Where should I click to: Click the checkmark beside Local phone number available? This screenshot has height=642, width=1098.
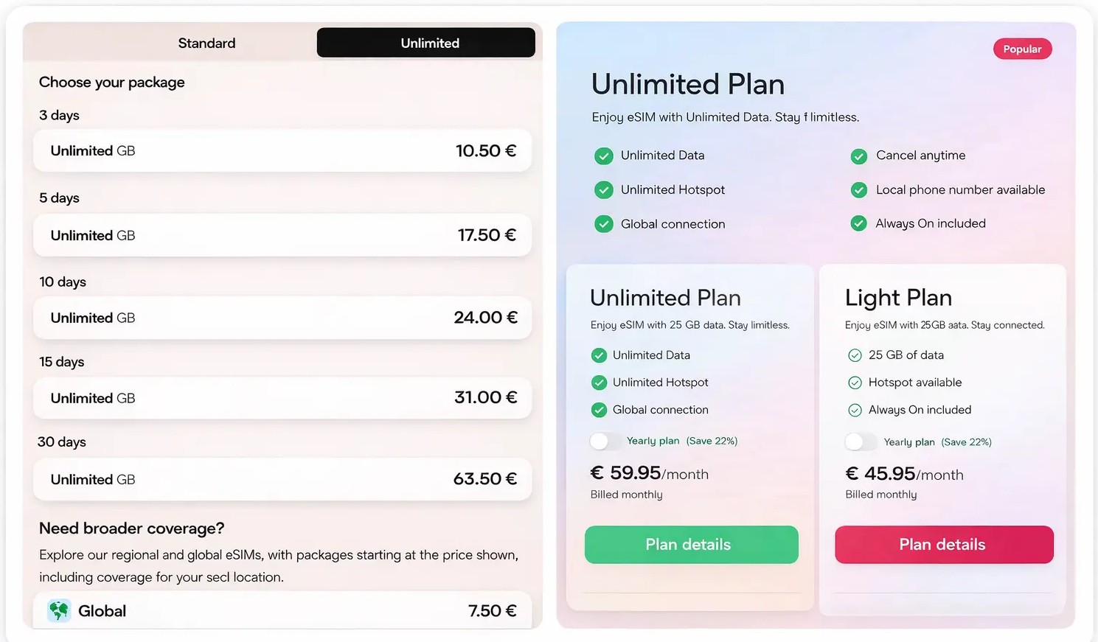[x=859, y=189]
